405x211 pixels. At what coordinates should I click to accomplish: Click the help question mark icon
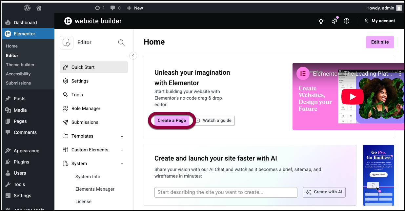pos(346,21)
